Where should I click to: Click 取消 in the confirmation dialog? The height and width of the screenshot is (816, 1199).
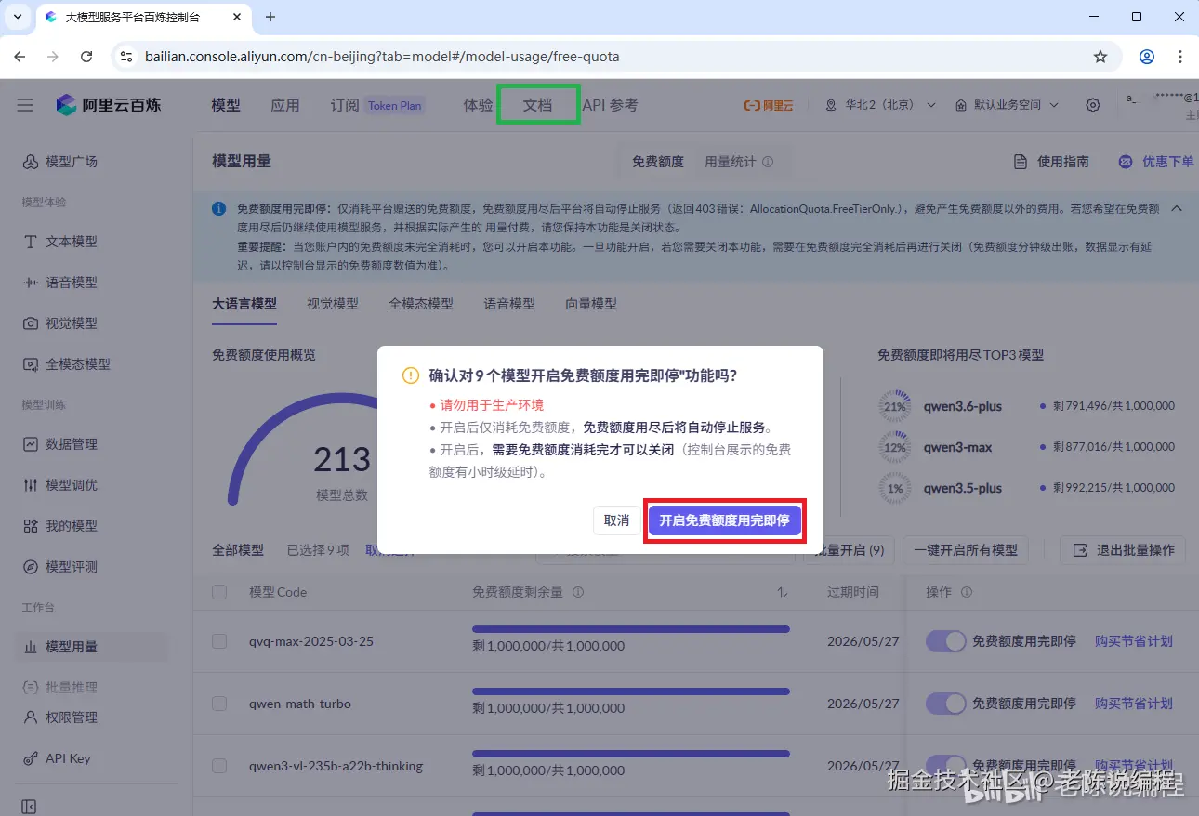click(x=616, y=520)
